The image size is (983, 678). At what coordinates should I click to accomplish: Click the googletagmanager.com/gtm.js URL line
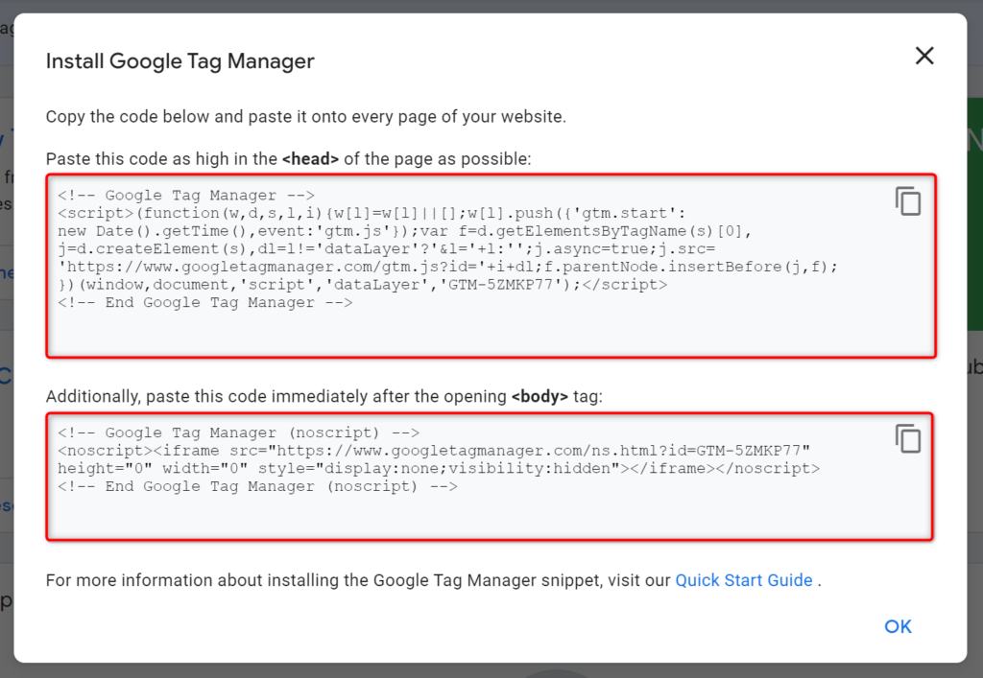(x=448, y=267)
